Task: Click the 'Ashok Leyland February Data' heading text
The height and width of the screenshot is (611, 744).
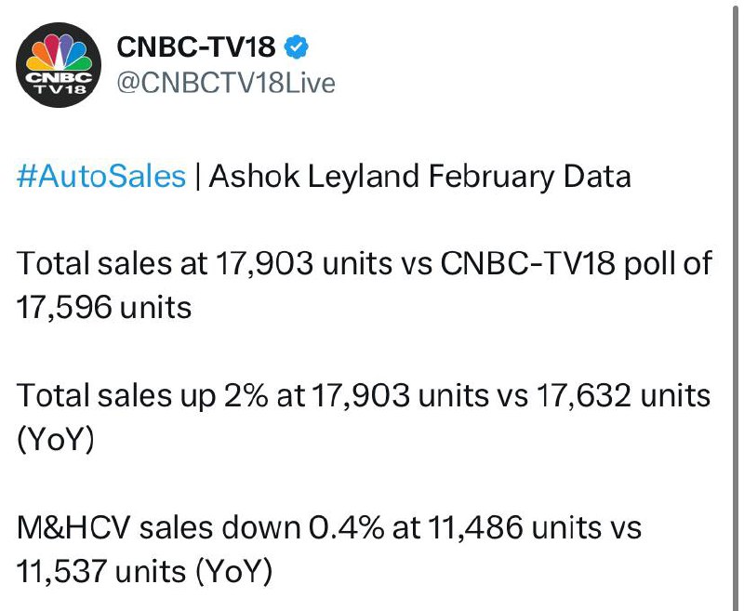Action: (x=420, y=177)
